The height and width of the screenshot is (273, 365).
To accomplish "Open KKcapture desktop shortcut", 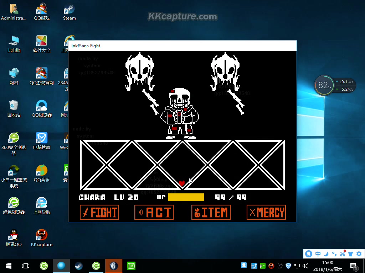I will 42,238.
